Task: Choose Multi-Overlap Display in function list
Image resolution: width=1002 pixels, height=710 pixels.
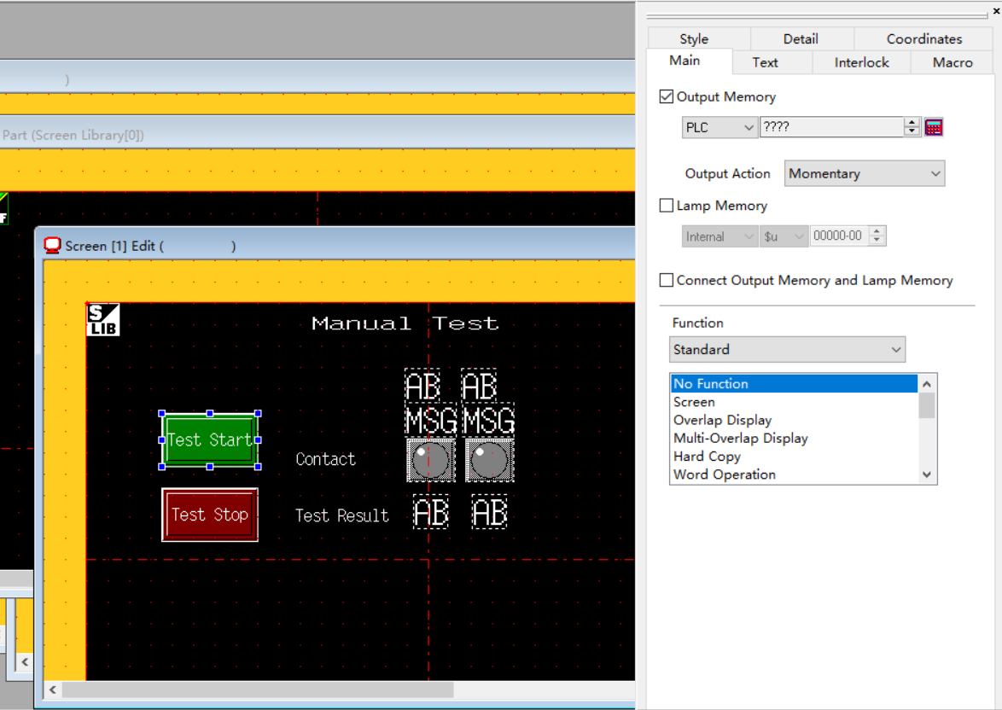Action: [x=740, y=438]
